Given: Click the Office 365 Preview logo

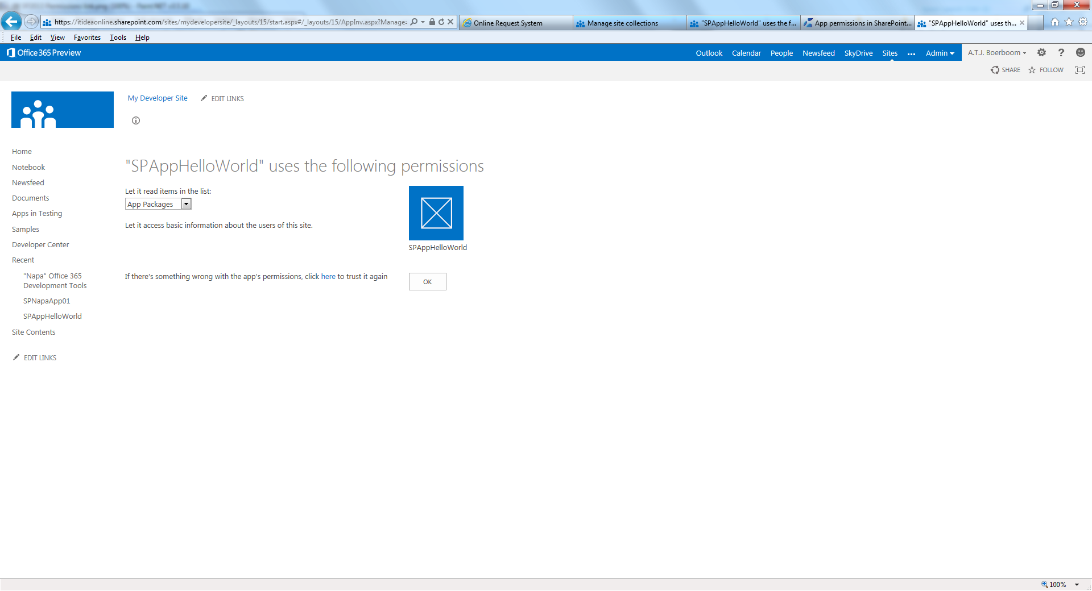Looking at the screenshot, I should (44, 52).
